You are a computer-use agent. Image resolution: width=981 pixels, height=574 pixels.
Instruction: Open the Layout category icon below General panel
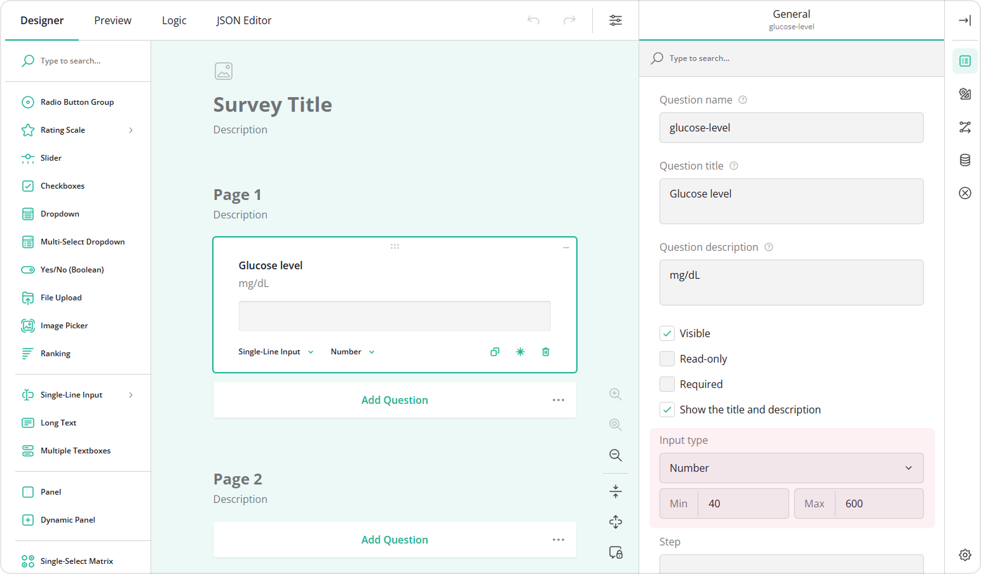964,94
